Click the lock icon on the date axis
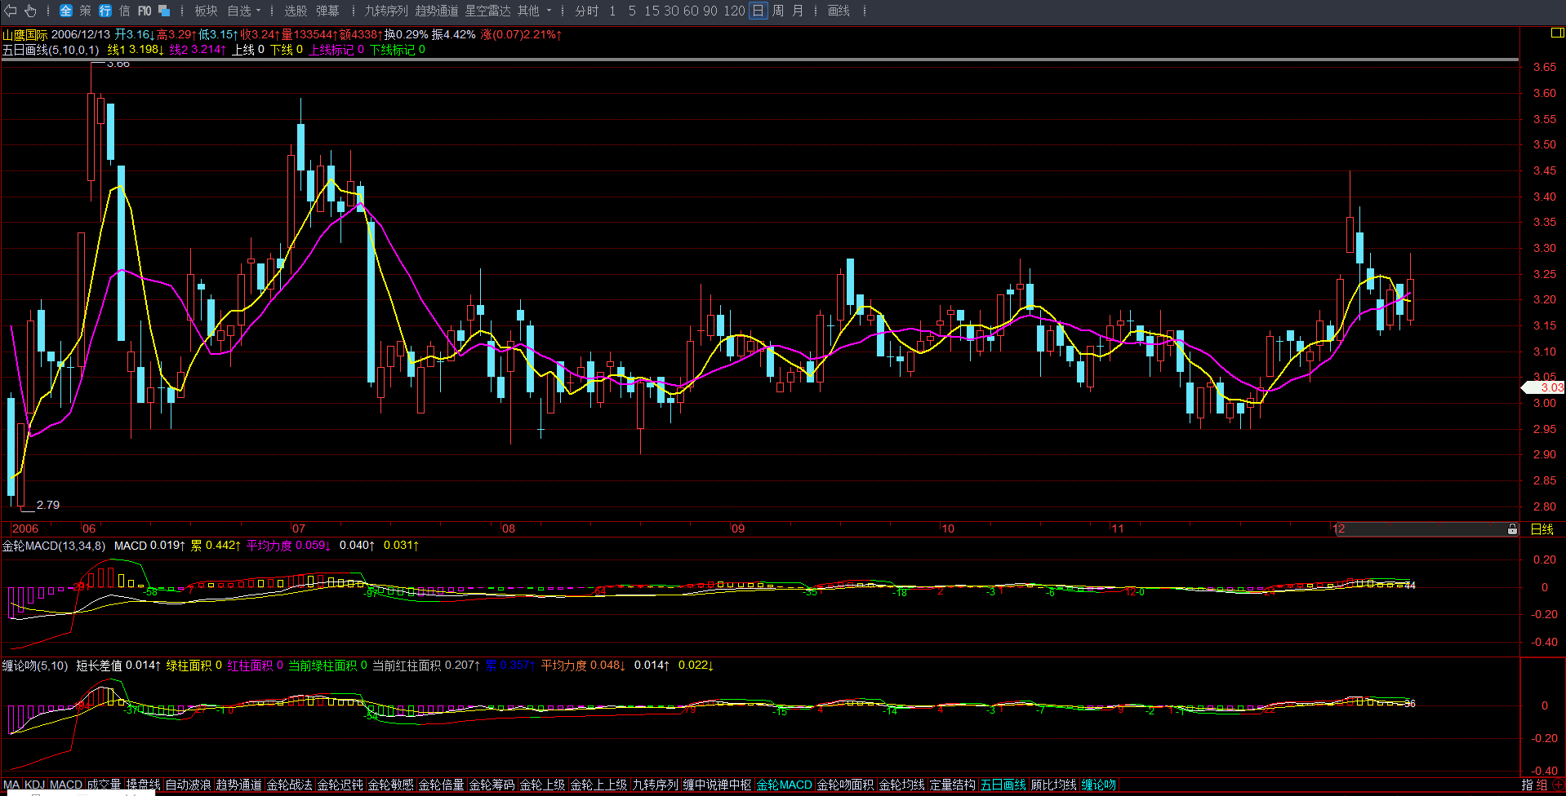1566x796 pixels. click(1512, 529)
